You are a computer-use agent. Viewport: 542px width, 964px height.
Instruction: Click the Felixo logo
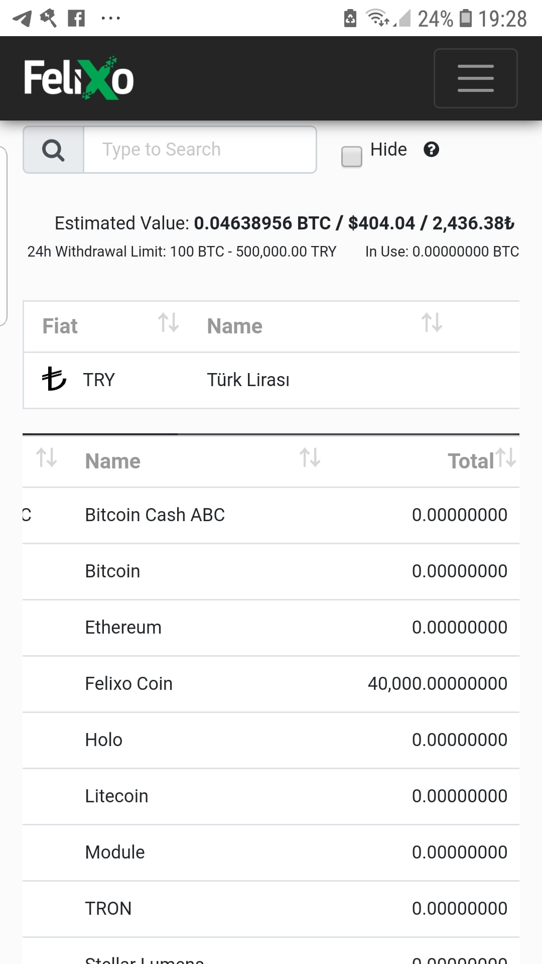(x=79, y=78)
